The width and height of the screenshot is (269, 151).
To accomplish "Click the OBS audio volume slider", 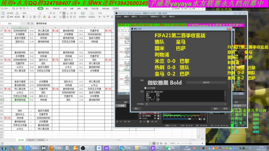I will click(x=180, y=119).
